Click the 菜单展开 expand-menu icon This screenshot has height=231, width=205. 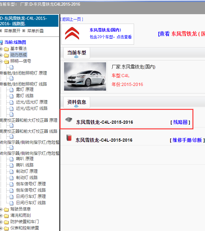[x=1, y=31]
